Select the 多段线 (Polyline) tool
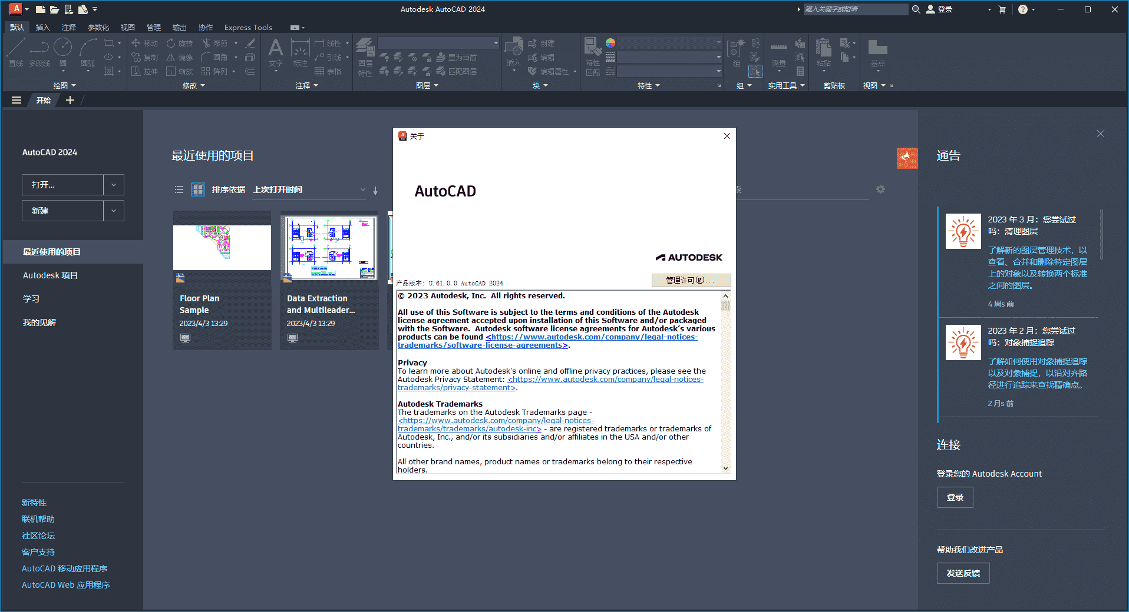Viewport: 1129px width, 612px height. 39,52
